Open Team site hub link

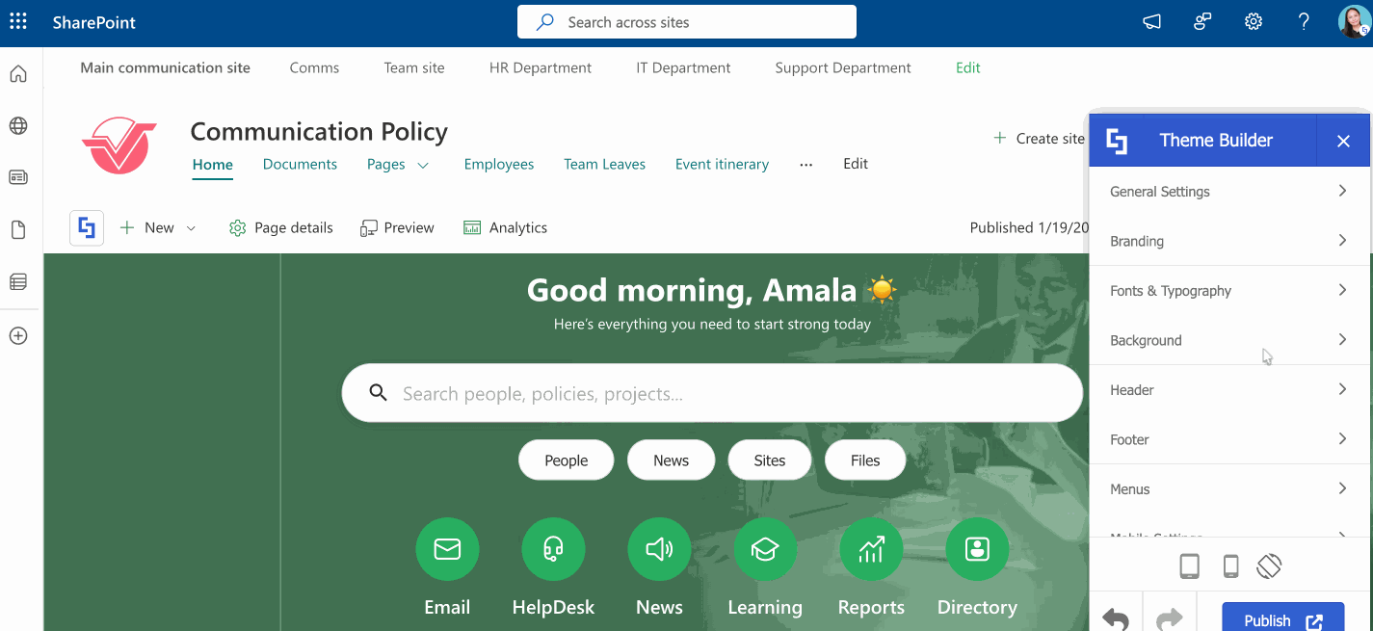pos(414,68)
